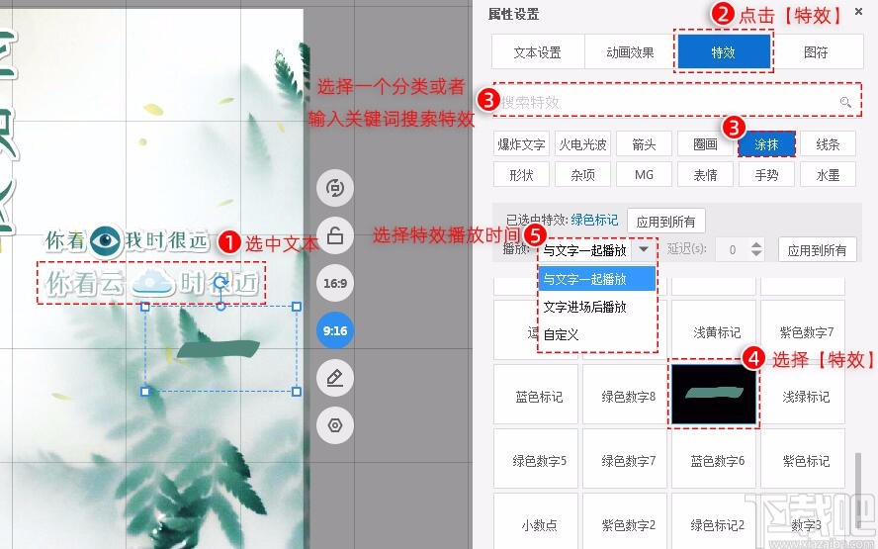Pick the 蓝色标记 effect
878x549 pixels.
[x=535, y=394]
